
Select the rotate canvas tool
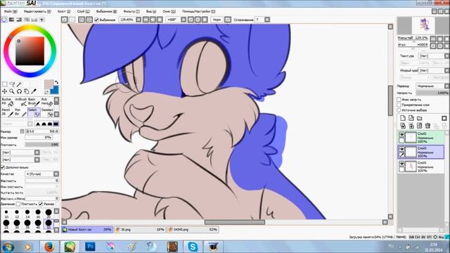(x=19, y=91)
